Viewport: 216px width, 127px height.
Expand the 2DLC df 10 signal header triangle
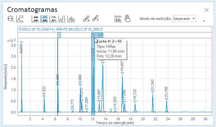pyautogui.click(x=21, y=29)
